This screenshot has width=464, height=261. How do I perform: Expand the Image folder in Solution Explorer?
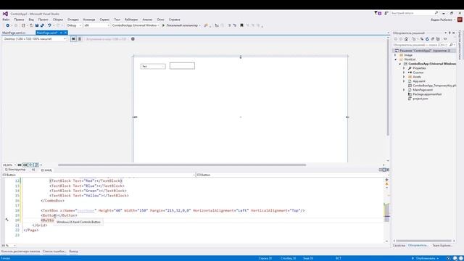pyautogui.click(x=395, y=55)
